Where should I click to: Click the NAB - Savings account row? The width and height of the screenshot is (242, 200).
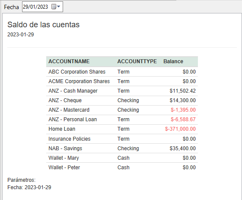pos(122,148)
